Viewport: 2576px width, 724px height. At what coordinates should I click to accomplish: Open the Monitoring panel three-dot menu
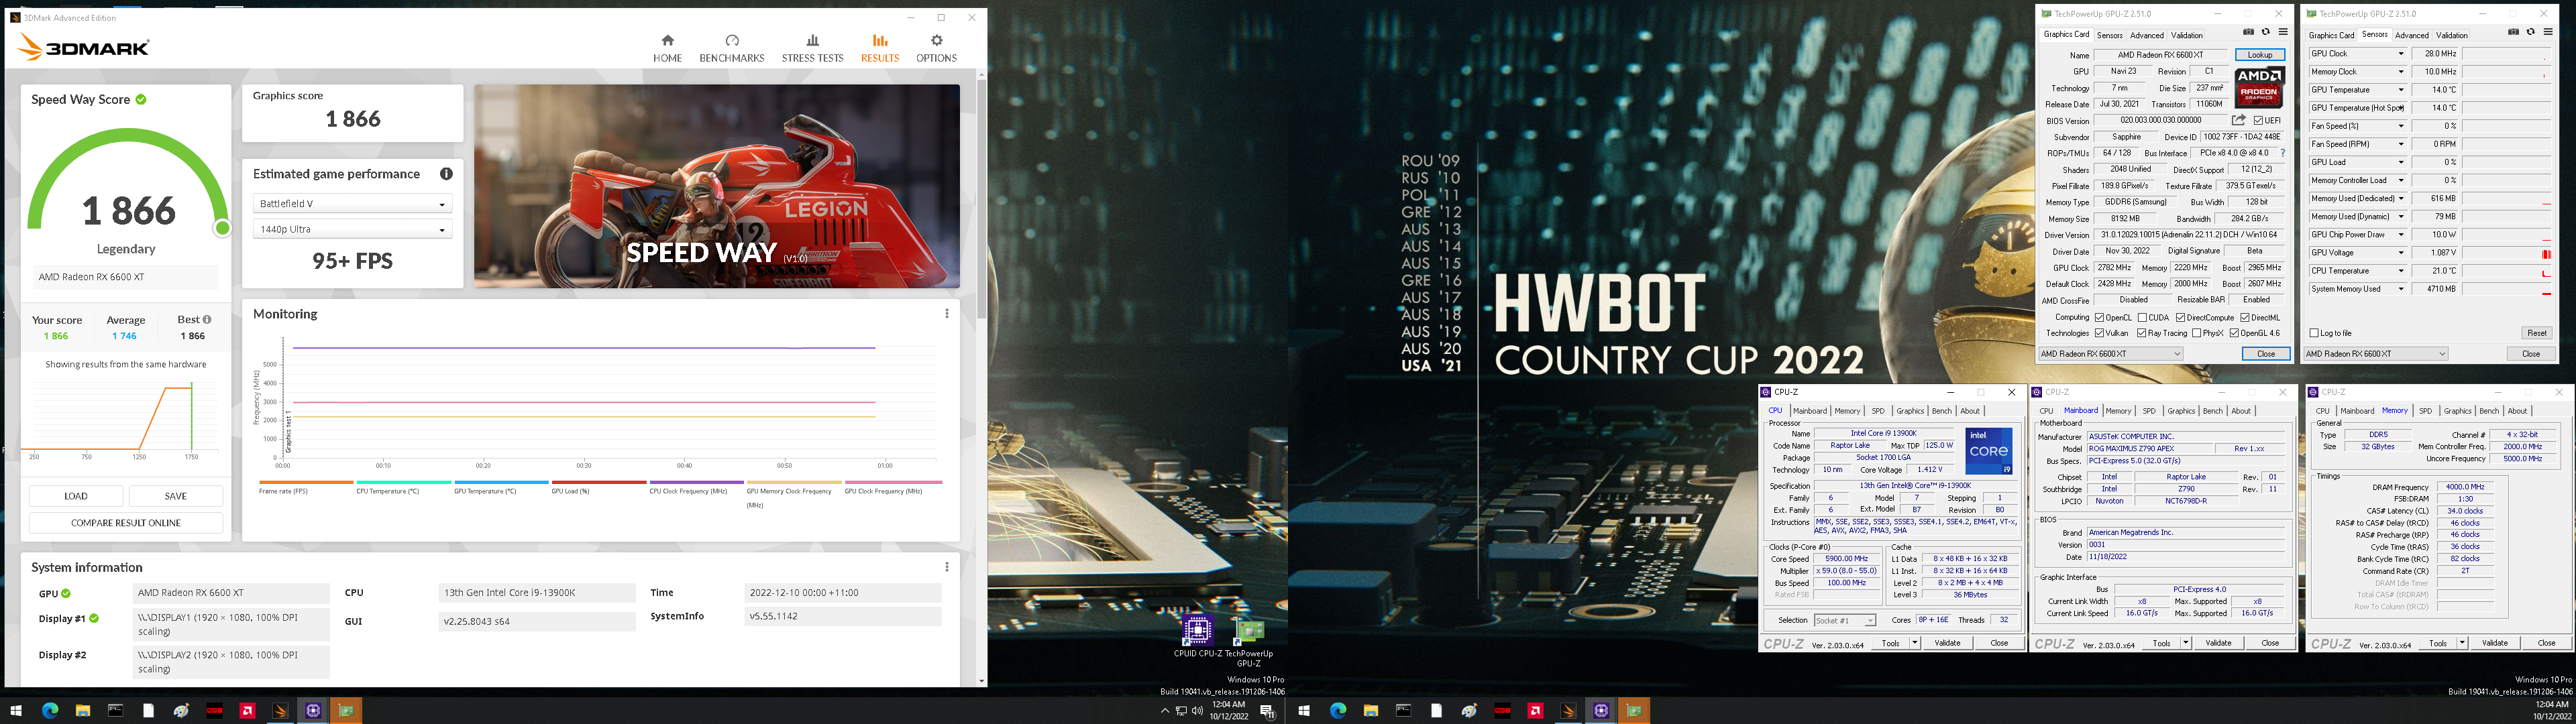946,314
